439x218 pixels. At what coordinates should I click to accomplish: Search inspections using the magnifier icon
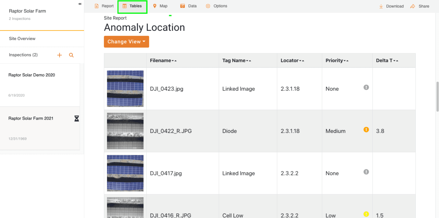(x=71, y=55)
